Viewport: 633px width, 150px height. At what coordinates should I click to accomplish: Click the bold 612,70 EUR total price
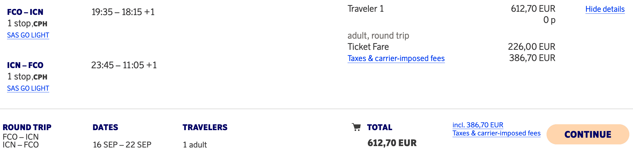coord(392,143)
